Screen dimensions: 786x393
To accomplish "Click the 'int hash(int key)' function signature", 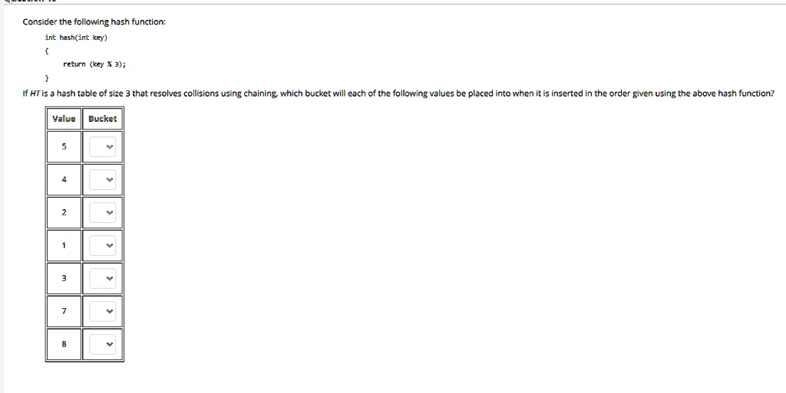I will (76, 38).
